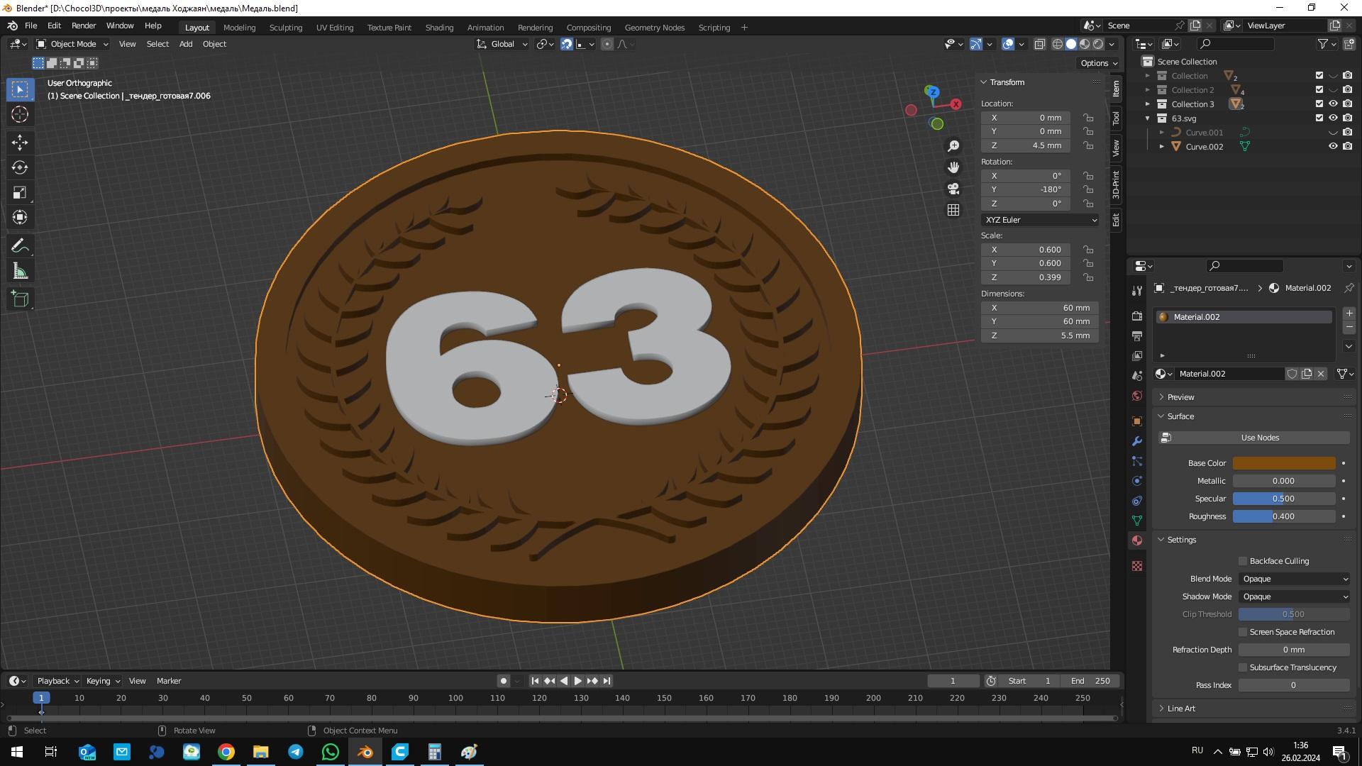Switch to the Geometry Nodes workspace tab
Viewport: 1362px width, 766px height.
point(655,28)
